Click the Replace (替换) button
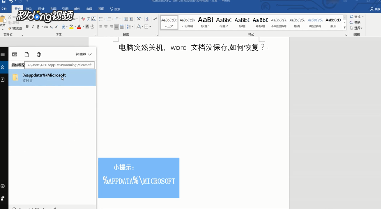381x209 pixels. coord(355,22)
